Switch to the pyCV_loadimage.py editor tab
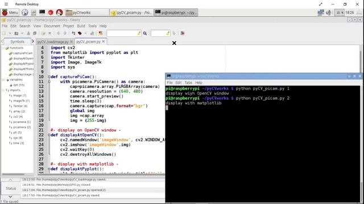Viewport: 364px width, 204px height. [53, 42]
